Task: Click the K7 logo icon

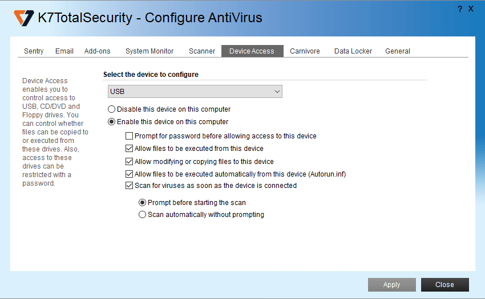Action: pos(23,18)
